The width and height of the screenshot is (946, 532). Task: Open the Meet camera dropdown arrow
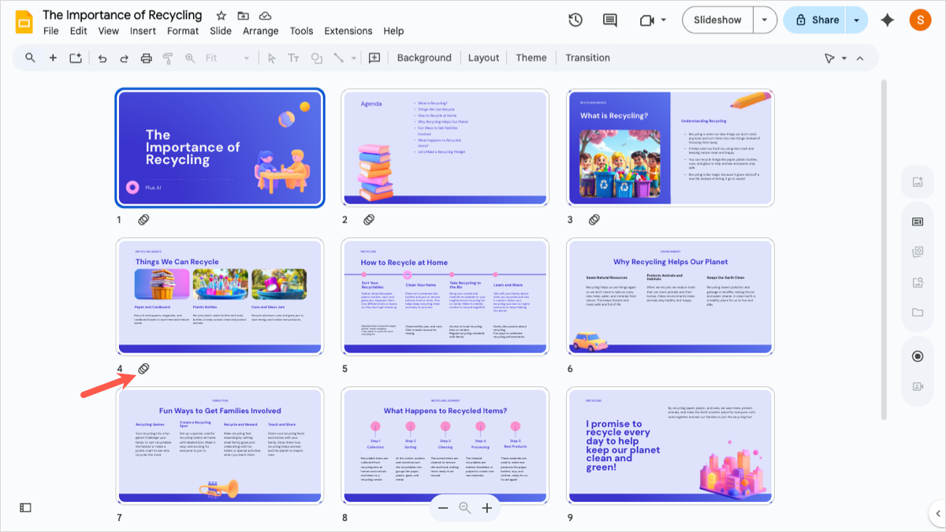coord(664,20)
